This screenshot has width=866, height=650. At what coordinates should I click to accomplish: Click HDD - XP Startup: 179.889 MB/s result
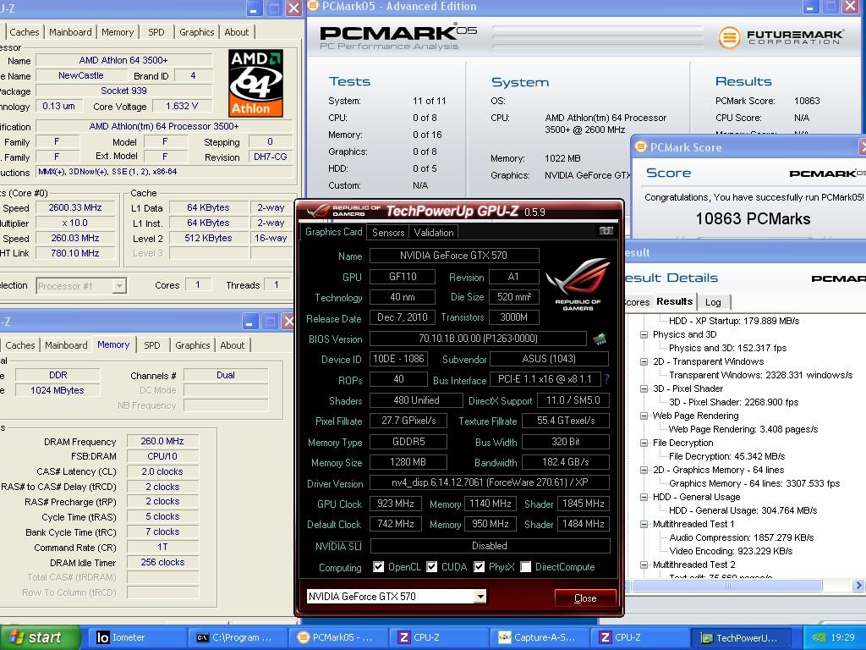734,321
